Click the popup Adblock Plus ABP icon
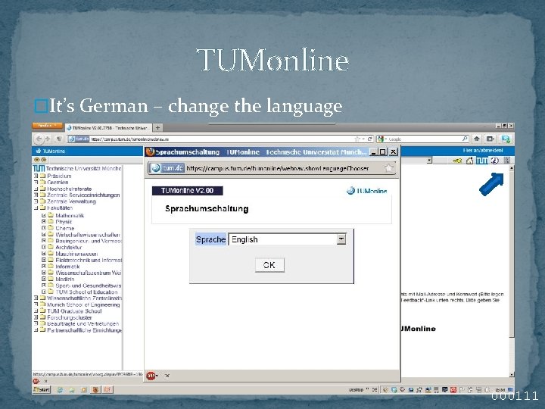Screen dimensions: 545x409 (x=151, y=376)
